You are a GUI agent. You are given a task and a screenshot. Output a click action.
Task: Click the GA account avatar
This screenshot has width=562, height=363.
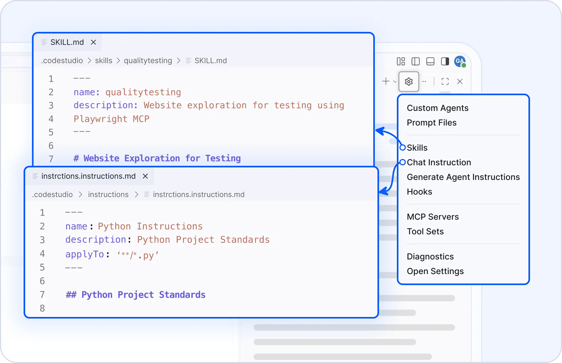click(x=460, y=61)
